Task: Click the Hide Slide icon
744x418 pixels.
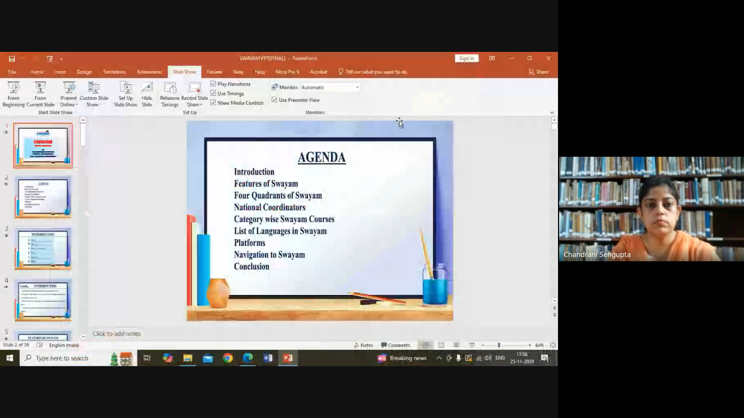Action: tap(147, 88)
